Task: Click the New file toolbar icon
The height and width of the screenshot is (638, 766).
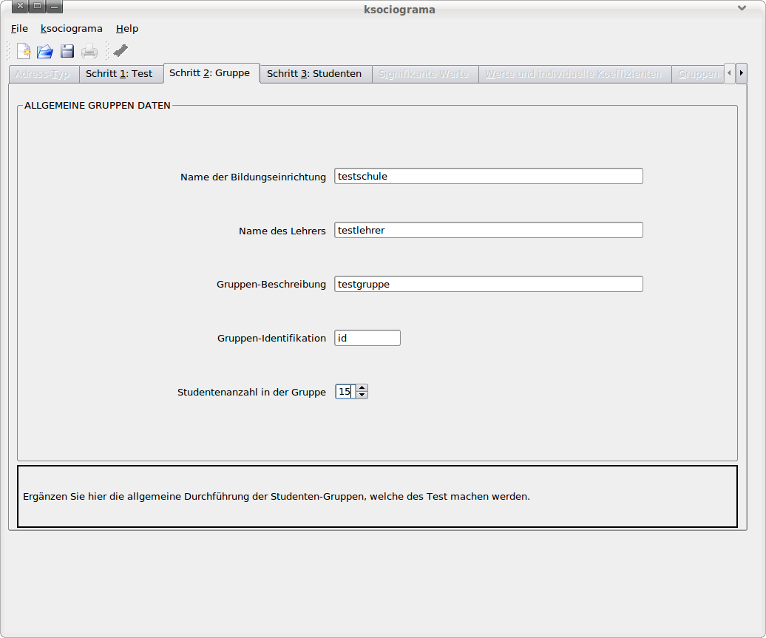Action: 24,51
